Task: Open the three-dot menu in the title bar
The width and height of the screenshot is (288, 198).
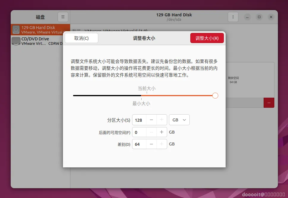Action: (x=233, y=17)
